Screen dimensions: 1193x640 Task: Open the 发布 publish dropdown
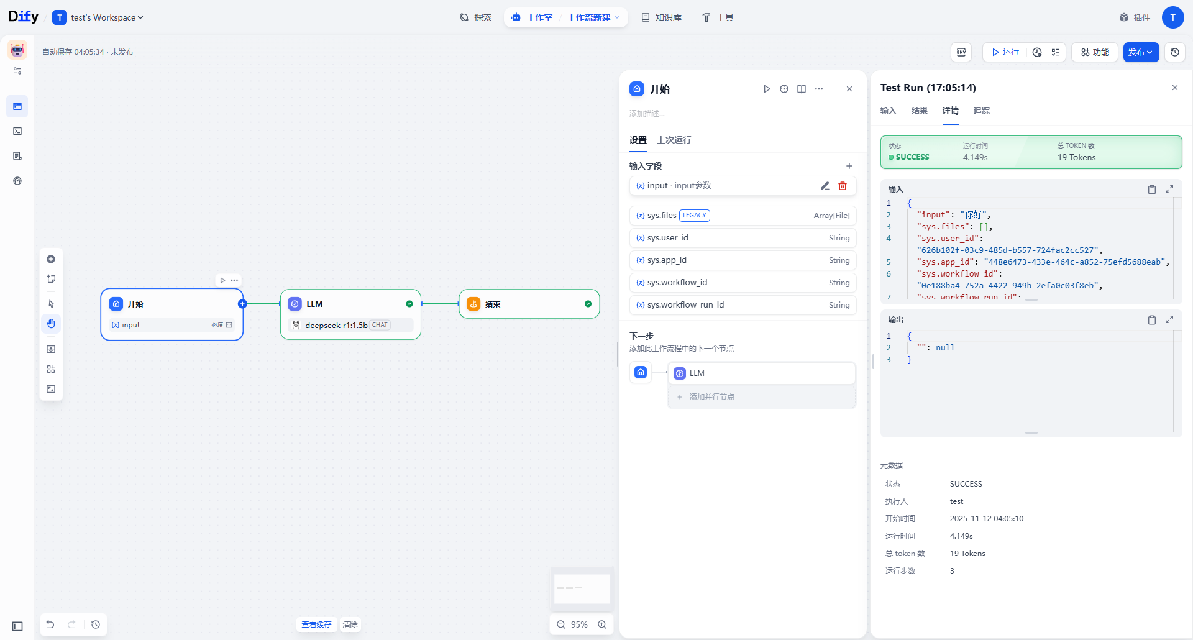[x=1141, y=52]
